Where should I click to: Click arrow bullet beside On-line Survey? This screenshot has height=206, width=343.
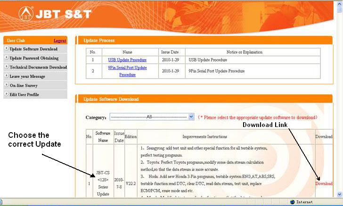(6, 86)
